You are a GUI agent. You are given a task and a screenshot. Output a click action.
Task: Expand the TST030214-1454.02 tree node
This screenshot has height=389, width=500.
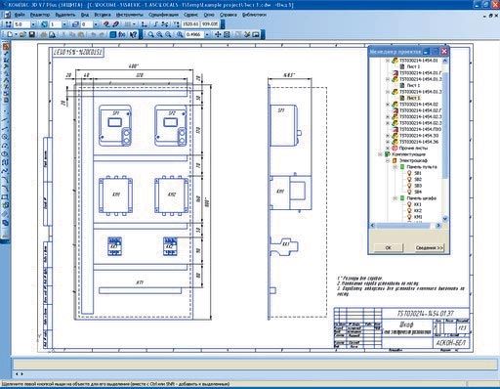(x=388, y=105)
